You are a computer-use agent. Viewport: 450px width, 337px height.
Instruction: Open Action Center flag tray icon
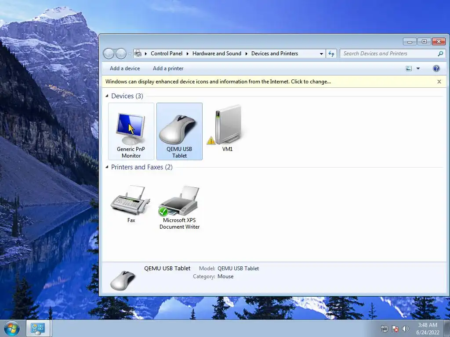click(395, 329)
